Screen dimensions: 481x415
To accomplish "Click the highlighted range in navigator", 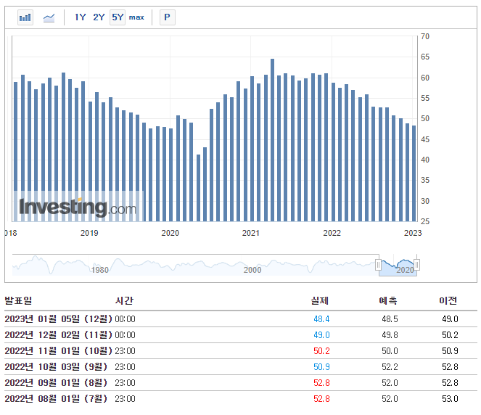I will point(398,266).
